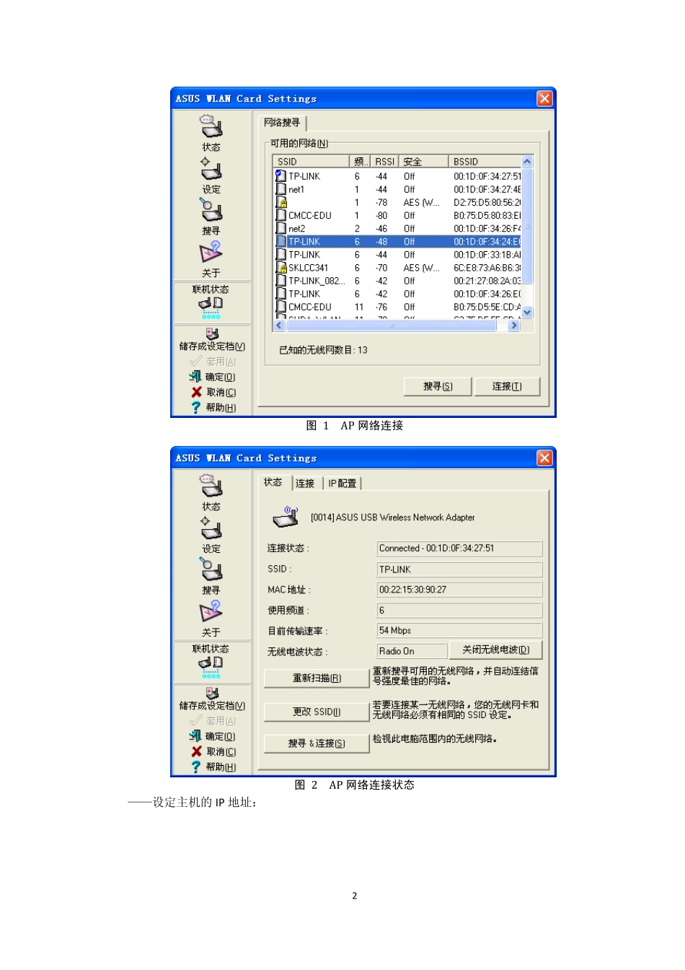The height and width of the screenshot is (970, 685).
Task: Click the network list's horizontal scroll right arrow
Action: tap(514, 325)
